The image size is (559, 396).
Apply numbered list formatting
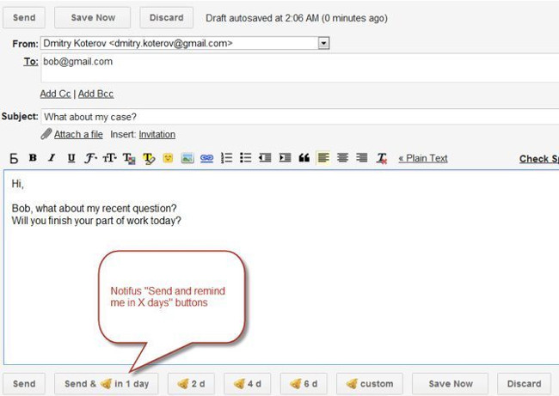pyautogui.click(x=226, y=158)
